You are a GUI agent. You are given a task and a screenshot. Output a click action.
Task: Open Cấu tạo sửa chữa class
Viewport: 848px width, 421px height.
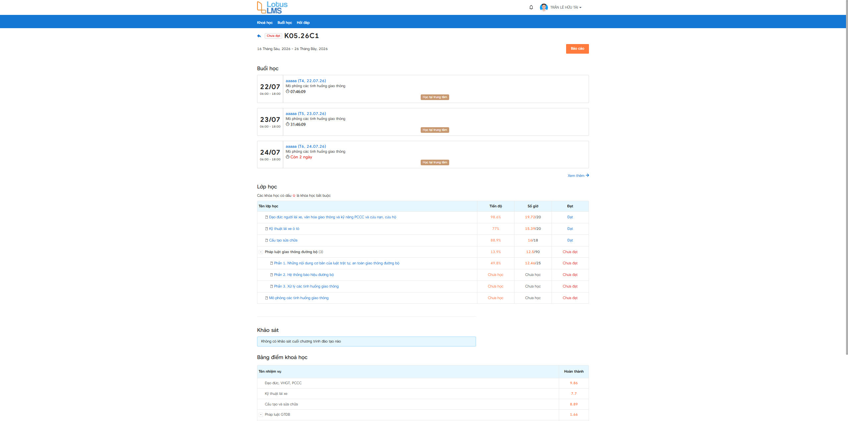[x=283, y=240]
